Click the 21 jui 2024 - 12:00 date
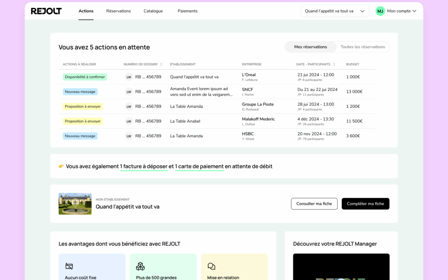This screenshot has width=448, height=280. 316,75
